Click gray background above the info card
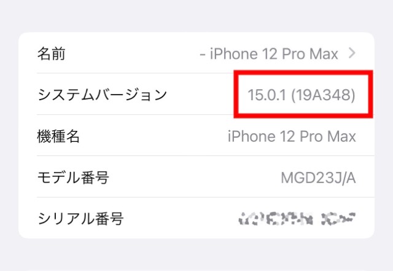 (x=196, y=15)
